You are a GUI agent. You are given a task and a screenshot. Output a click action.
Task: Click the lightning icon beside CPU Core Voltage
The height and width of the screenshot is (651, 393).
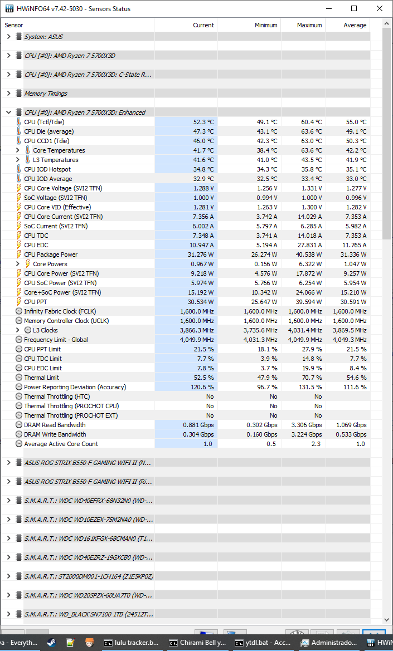[19, 188]
